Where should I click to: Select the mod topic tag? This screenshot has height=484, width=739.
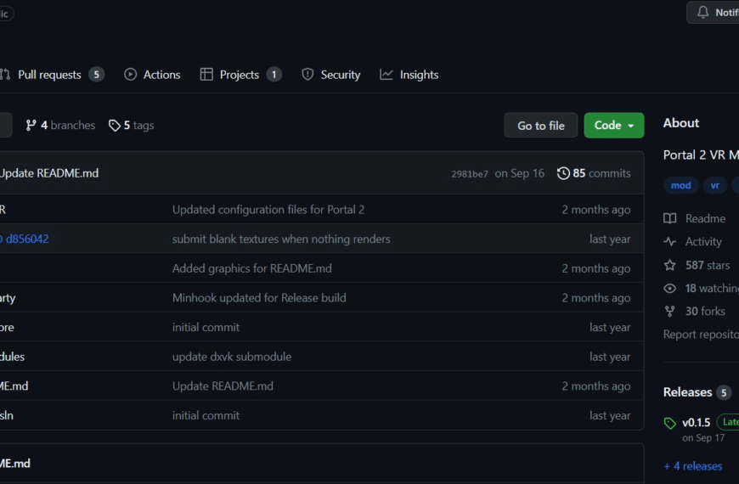click(x=680, y=185)
